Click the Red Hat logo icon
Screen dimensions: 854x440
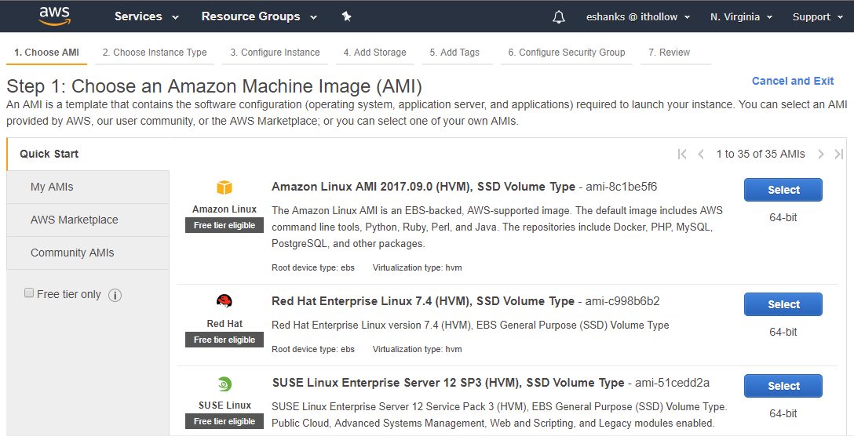coord(224,302)
